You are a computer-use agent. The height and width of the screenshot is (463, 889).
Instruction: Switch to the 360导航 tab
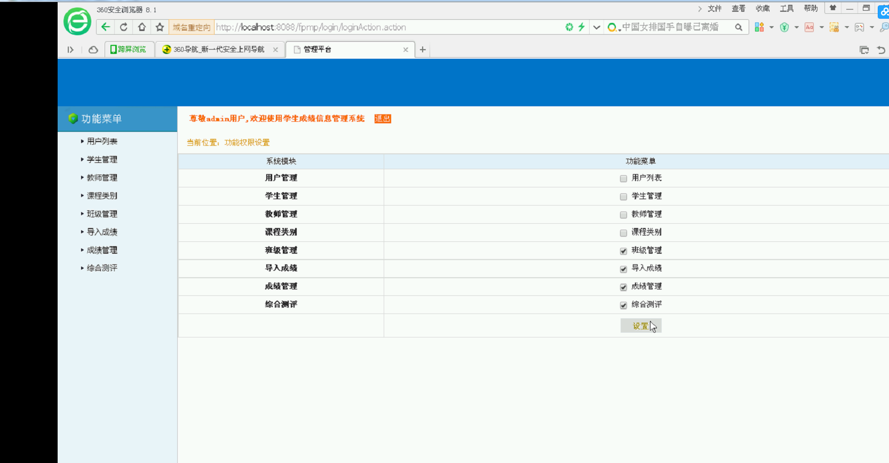220,50
